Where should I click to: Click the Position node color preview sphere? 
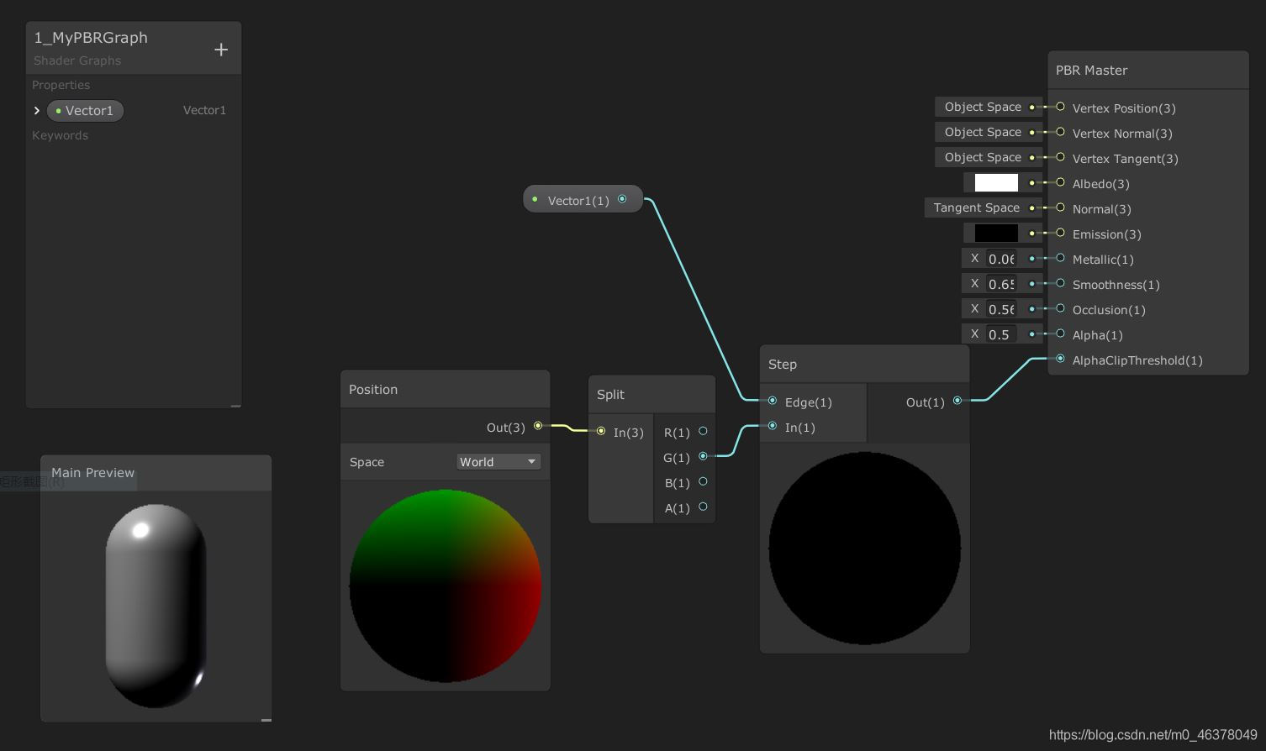coord(445,586)
